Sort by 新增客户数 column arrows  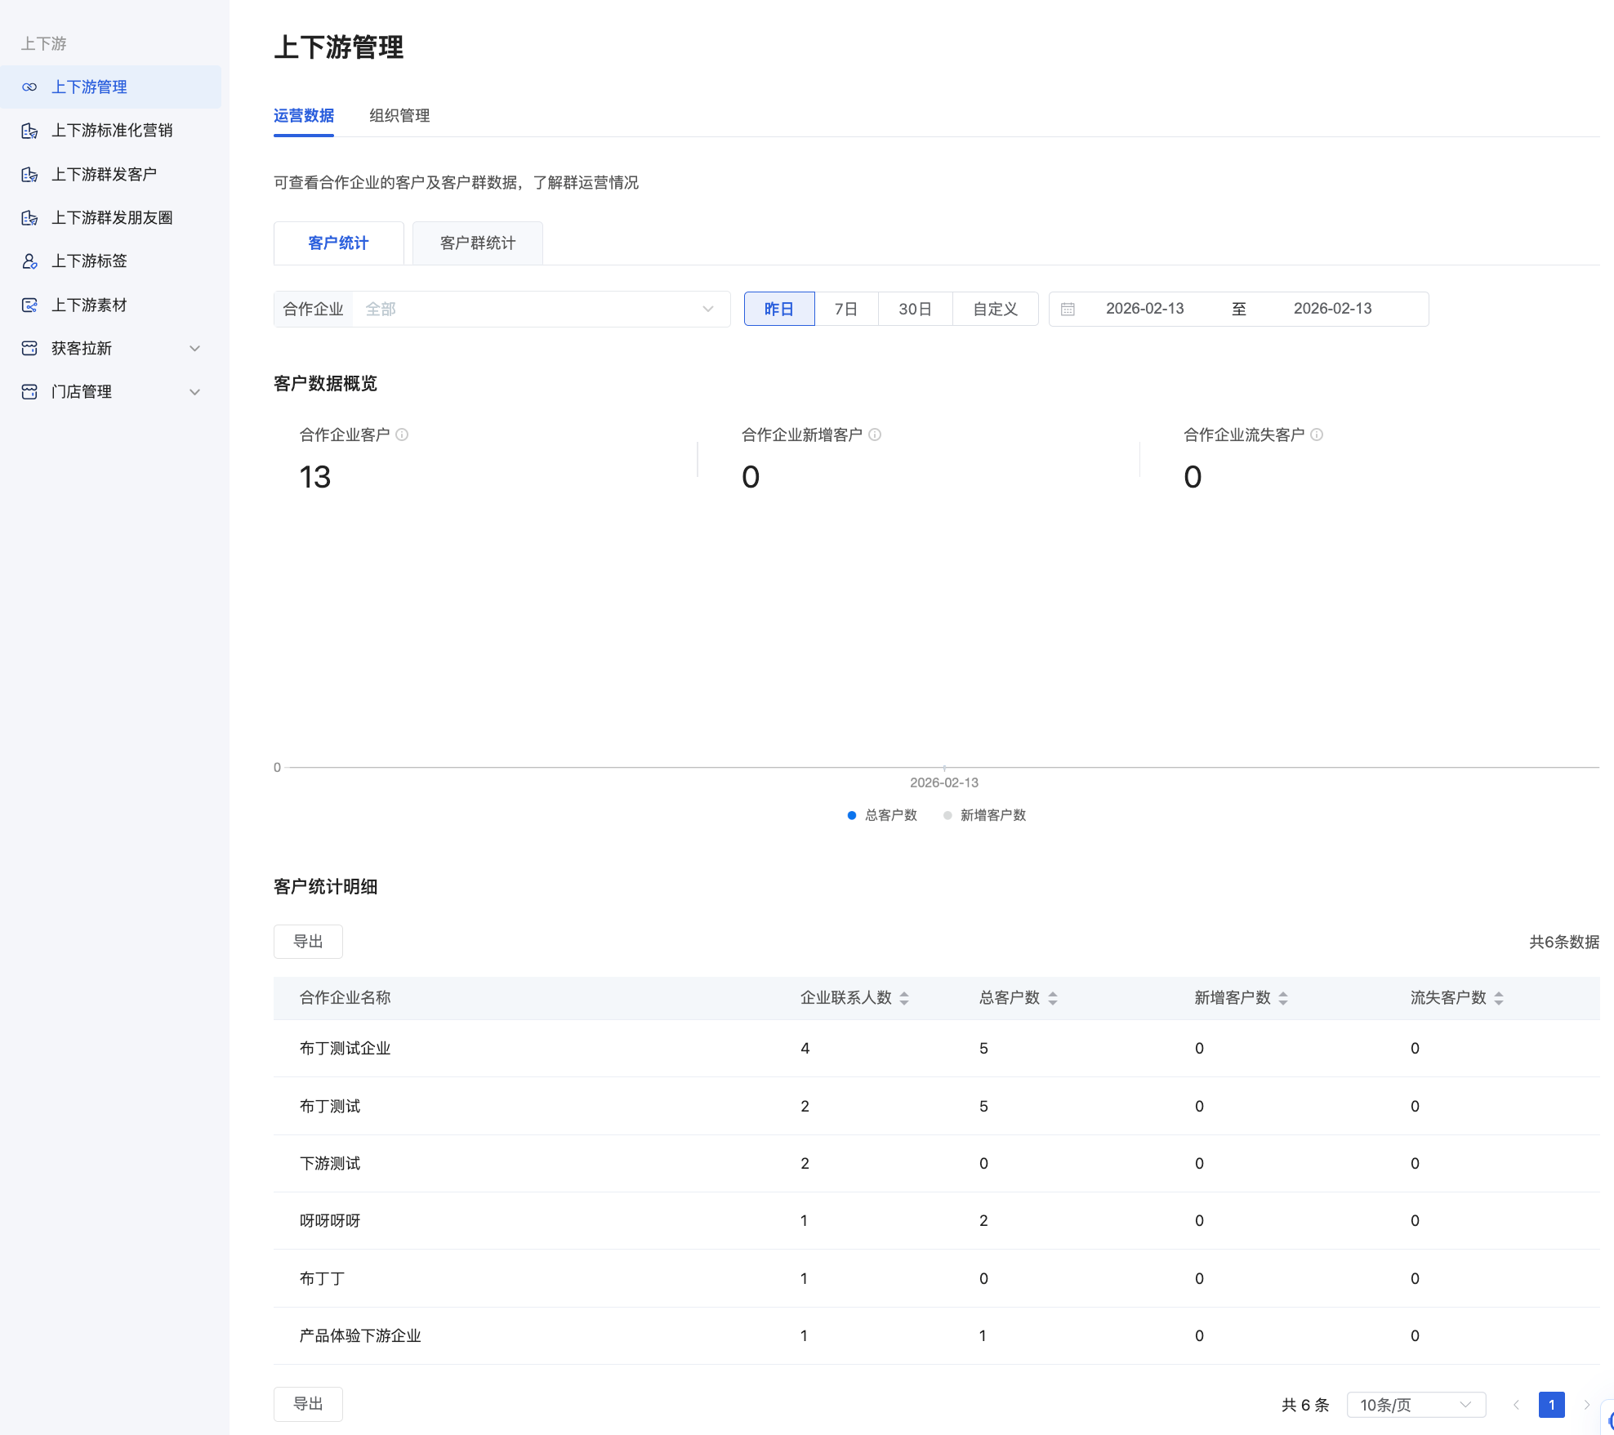click(1283, 998)
